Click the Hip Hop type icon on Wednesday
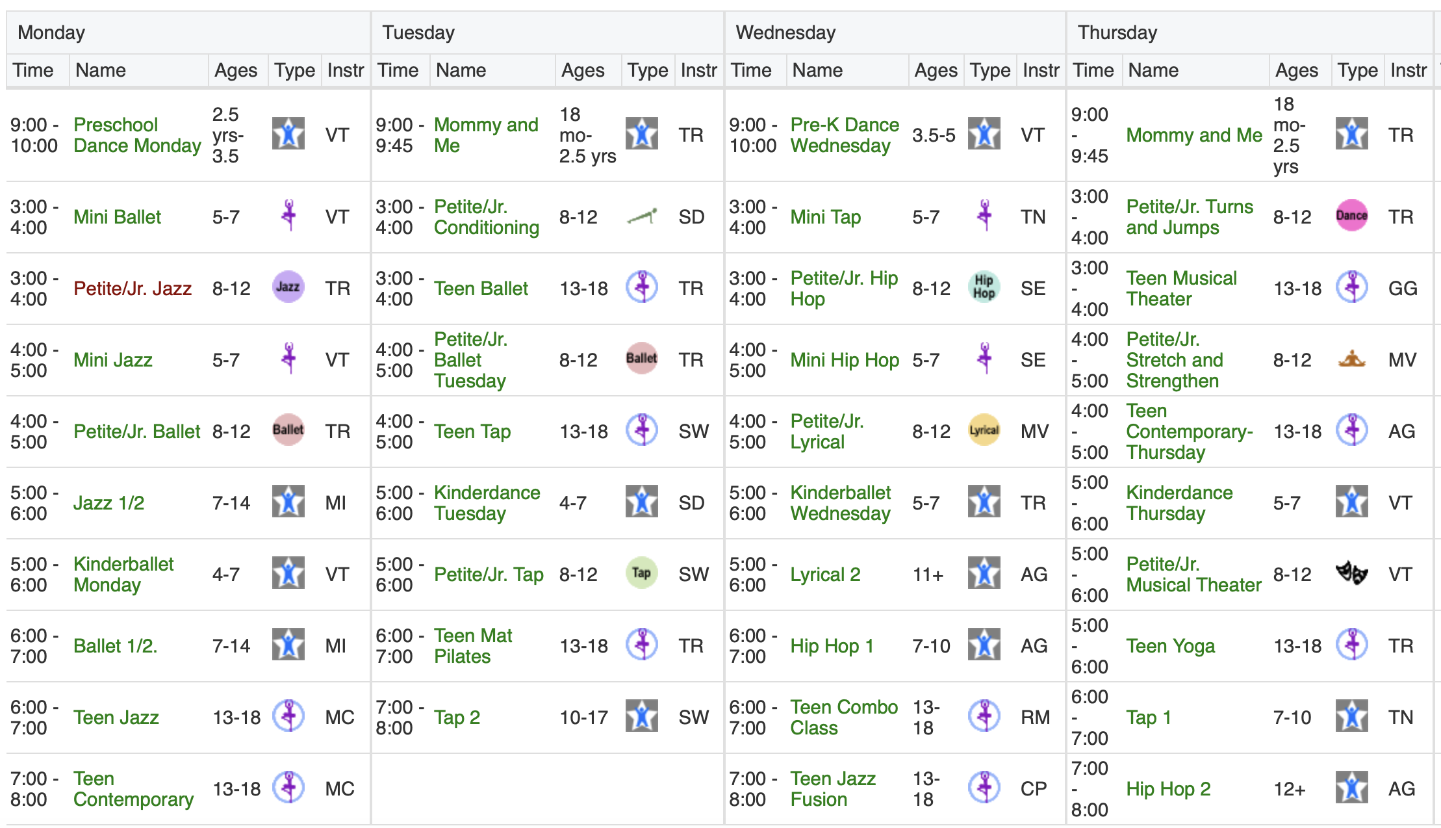 click(x=984, y=287)
